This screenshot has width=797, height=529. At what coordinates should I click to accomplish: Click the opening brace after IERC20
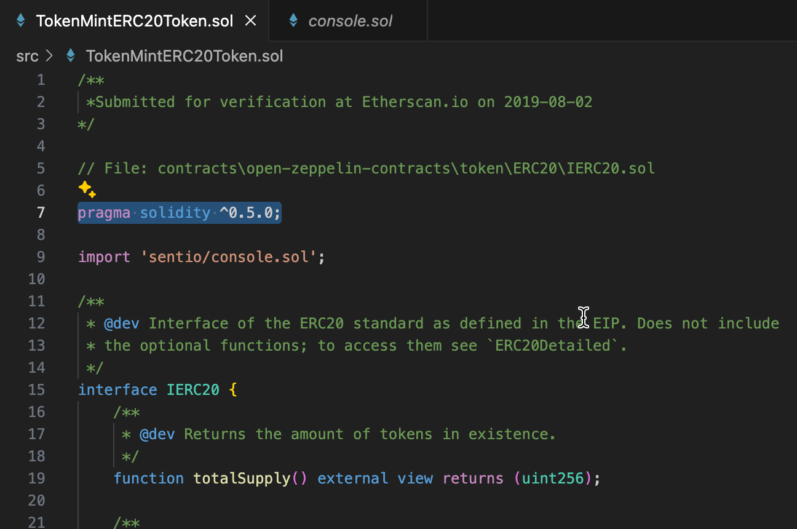coord(233,389)
